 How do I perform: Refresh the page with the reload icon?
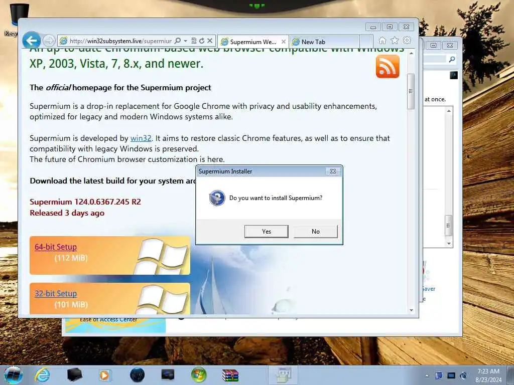pyautogui.click(x=202, y=41)
